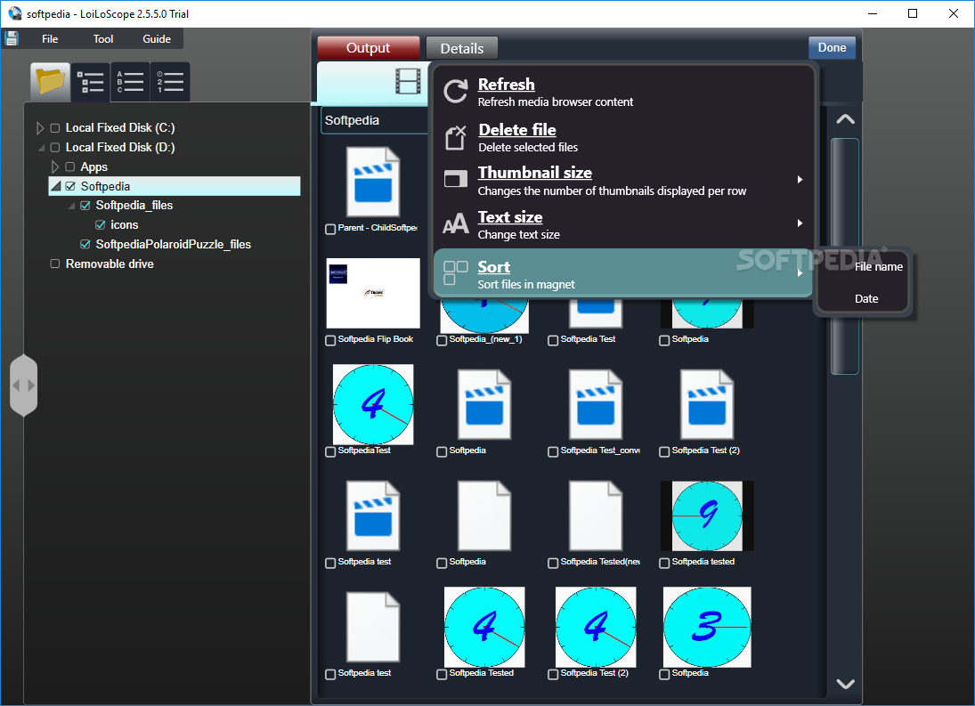Select the Softpedia tested clock thumbnail

[x=707, y=515]
